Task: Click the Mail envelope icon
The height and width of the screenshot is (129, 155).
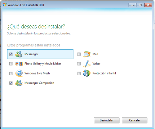Action: [x=87, y=54]
